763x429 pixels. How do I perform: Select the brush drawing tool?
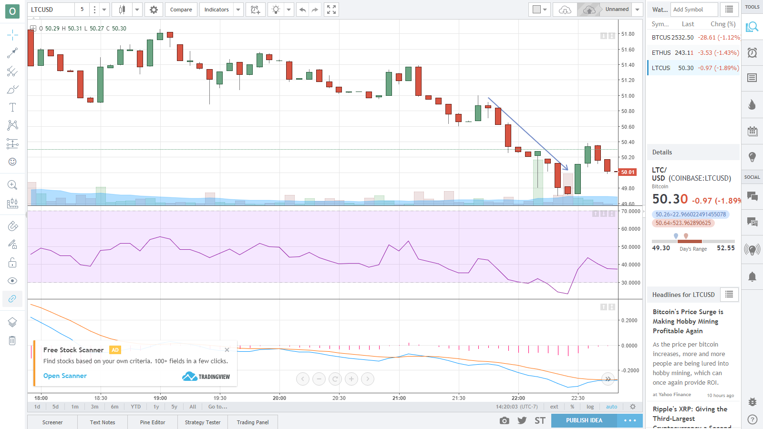[x=12, y=90]
